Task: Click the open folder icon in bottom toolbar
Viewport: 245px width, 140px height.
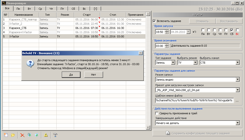Action: 13,135
